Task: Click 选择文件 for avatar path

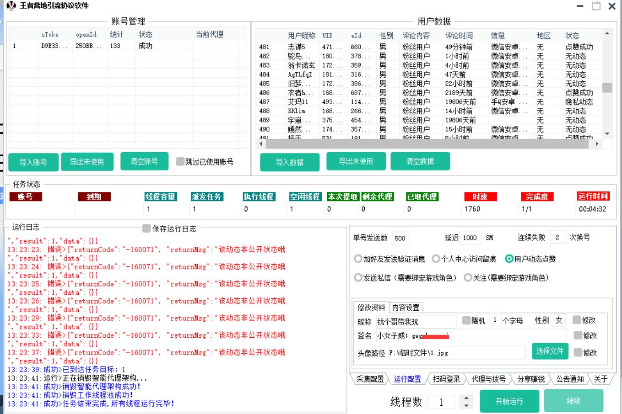Action: point(550,351)
